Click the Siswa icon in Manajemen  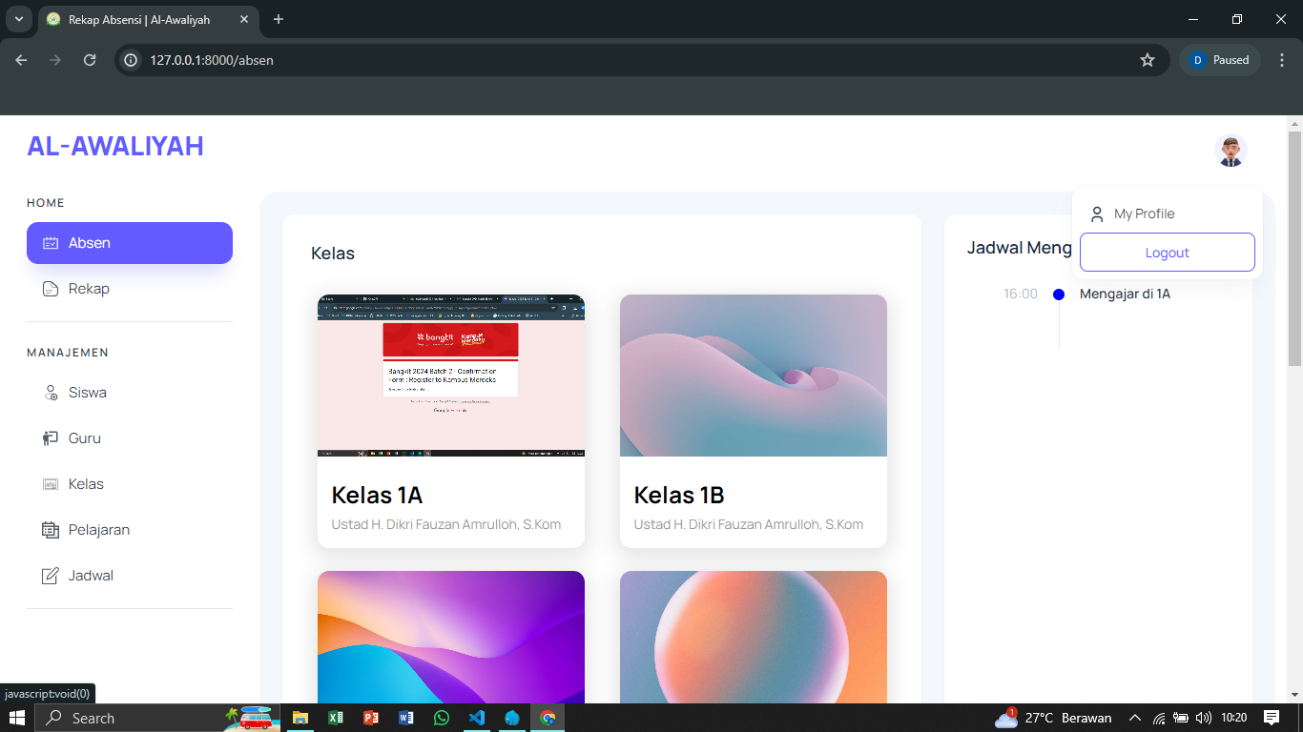[x=51, y=393]
